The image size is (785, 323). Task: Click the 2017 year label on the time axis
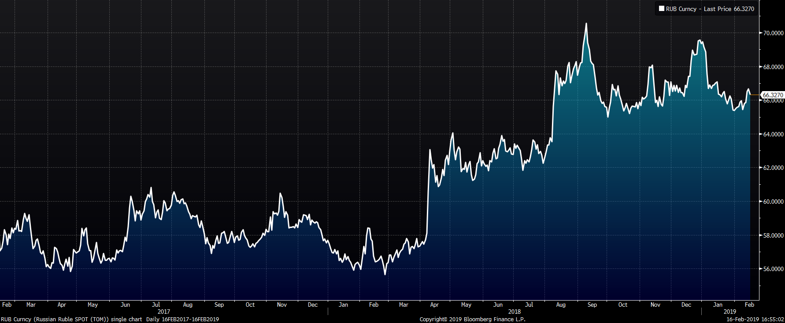tap(163, 312)
